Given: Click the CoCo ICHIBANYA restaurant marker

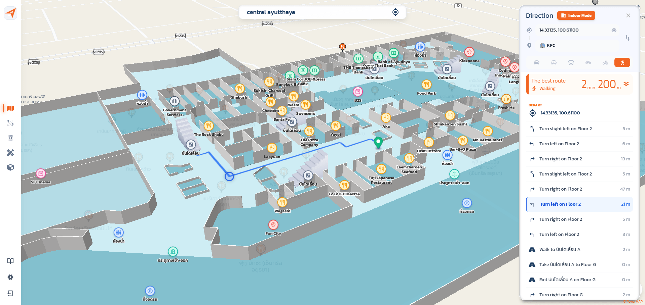Looking at the screenshot, I should pyautogui.click(x=344, y=185).
